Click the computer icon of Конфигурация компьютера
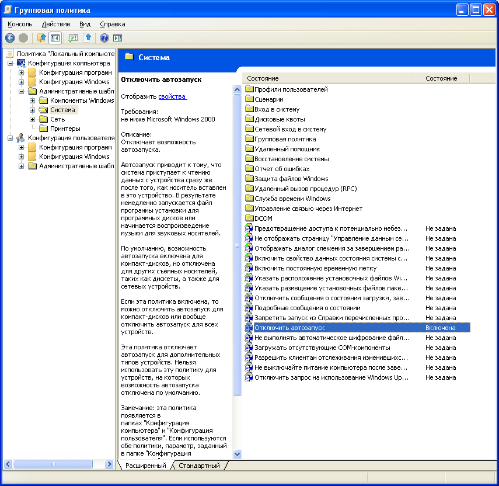499x486 pixels. (21, 63)
